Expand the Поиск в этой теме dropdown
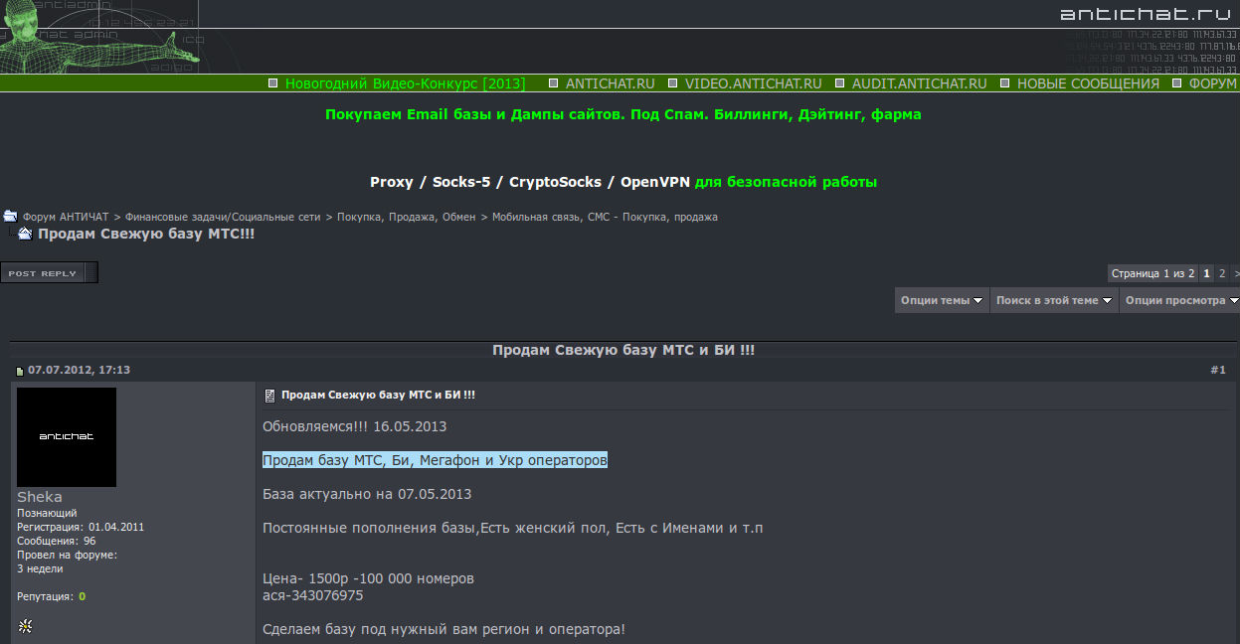 click(1054, 300)
